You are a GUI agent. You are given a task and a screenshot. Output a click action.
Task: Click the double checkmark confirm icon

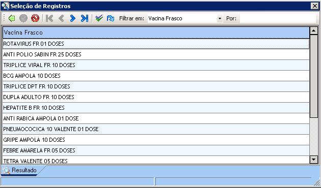click(99, 19)
